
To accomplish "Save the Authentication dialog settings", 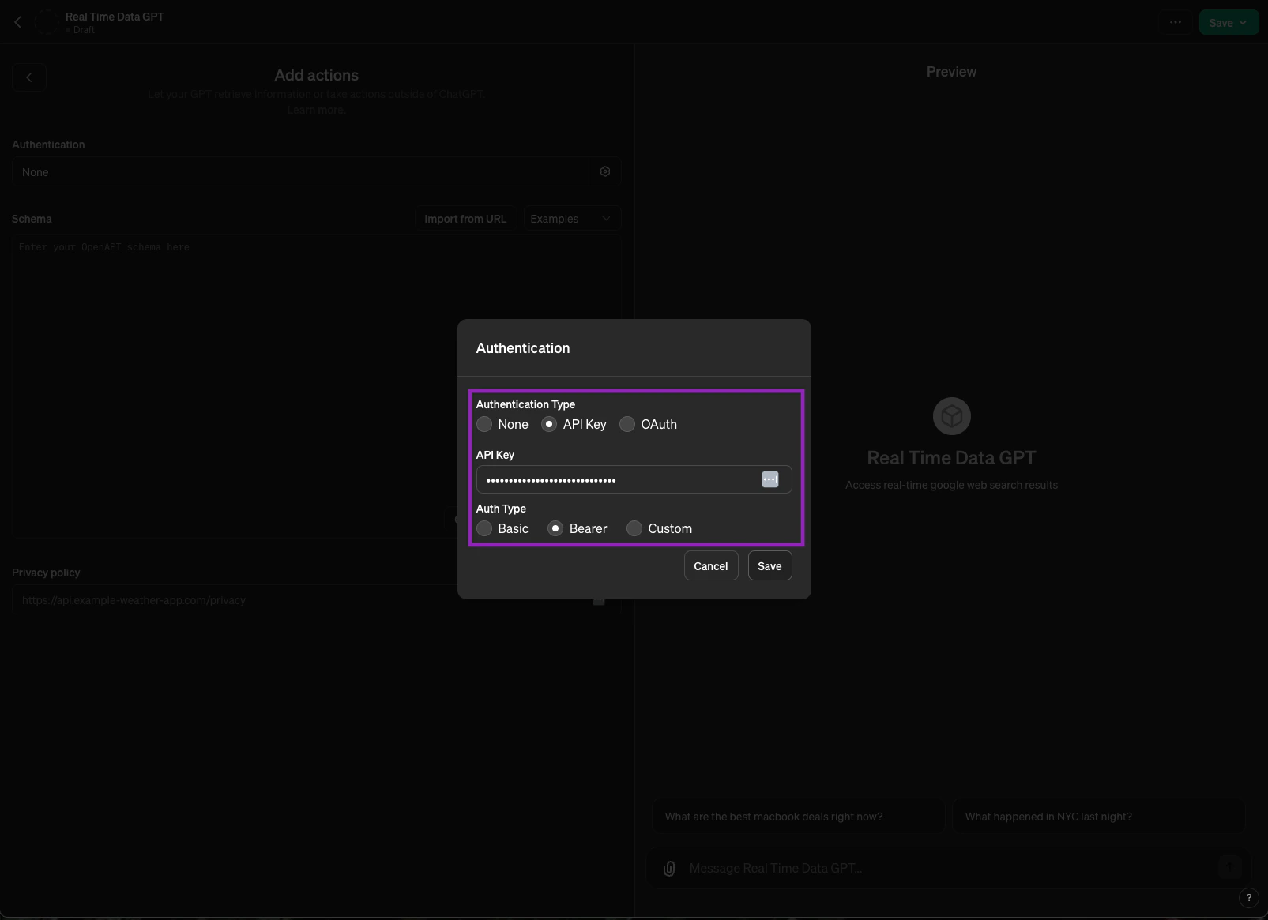I will [x=769, y=566].
